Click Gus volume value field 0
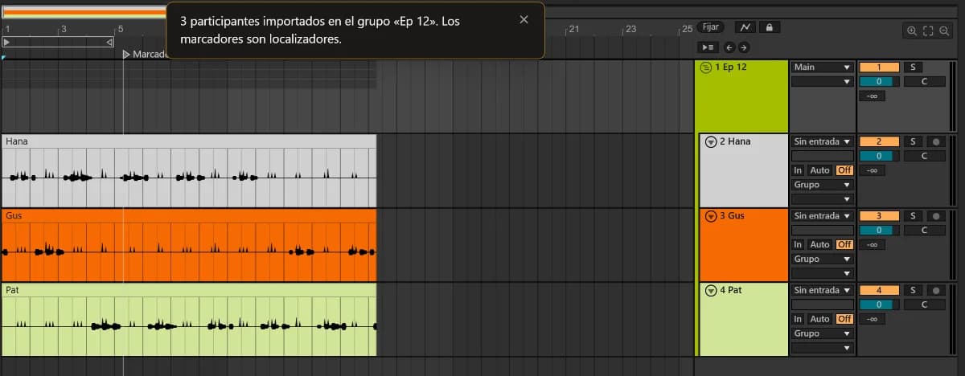Image resolution: width=965 pixels, height=376 pixels. [879, 230]
